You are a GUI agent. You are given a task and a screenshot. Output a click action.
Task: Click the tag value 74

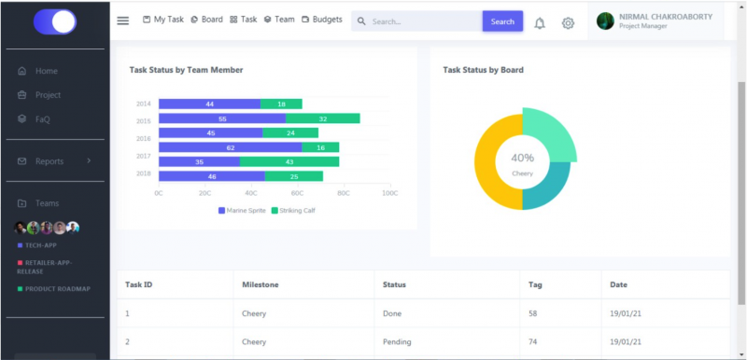point(533,342)
